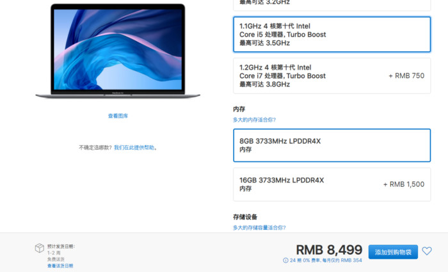The image size is (448, 272).
Task: Open the 查看送货日期 delivery link
Action: [x=60, y=266]
